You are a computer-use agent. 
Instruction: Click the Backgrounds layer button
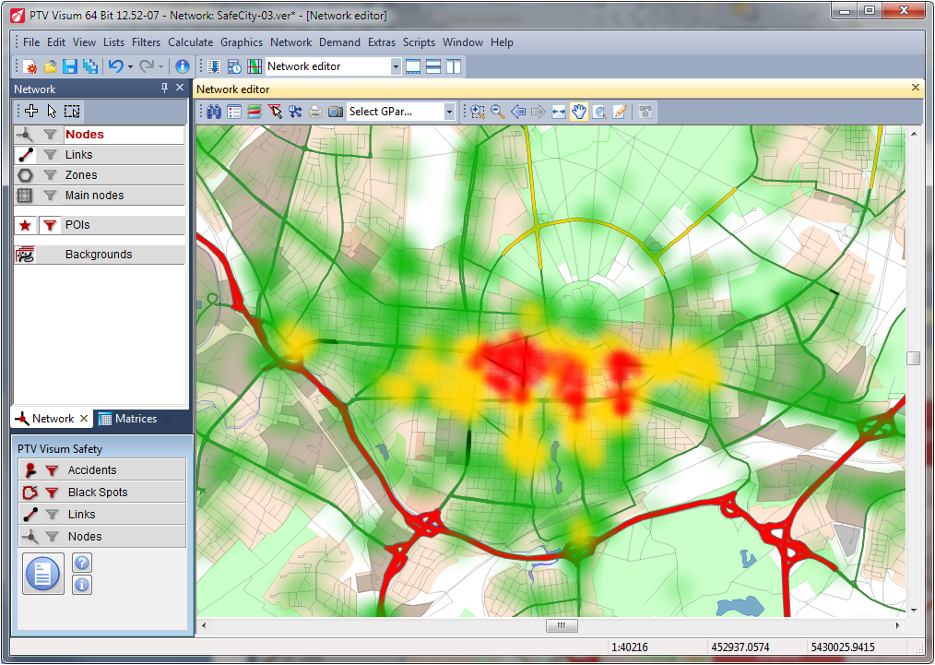pos(99,255)
